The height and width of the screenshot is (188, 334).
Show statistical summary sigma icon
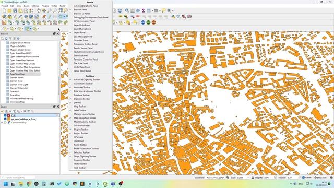(x=144, y=10)
